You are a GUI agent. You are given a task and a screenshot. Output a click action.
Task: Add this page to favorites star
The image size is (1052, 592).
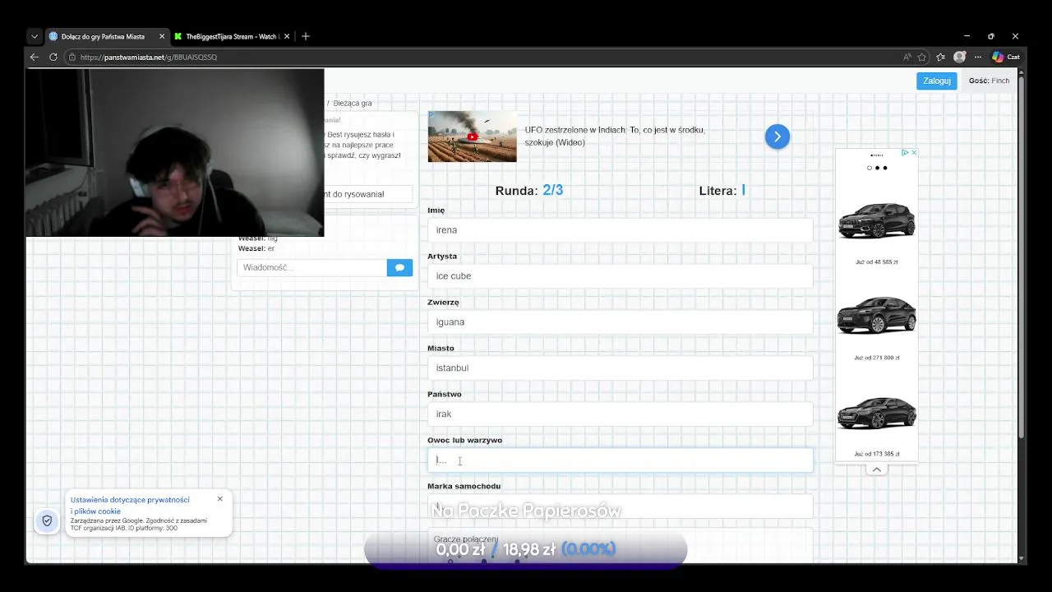coord(922,58)
